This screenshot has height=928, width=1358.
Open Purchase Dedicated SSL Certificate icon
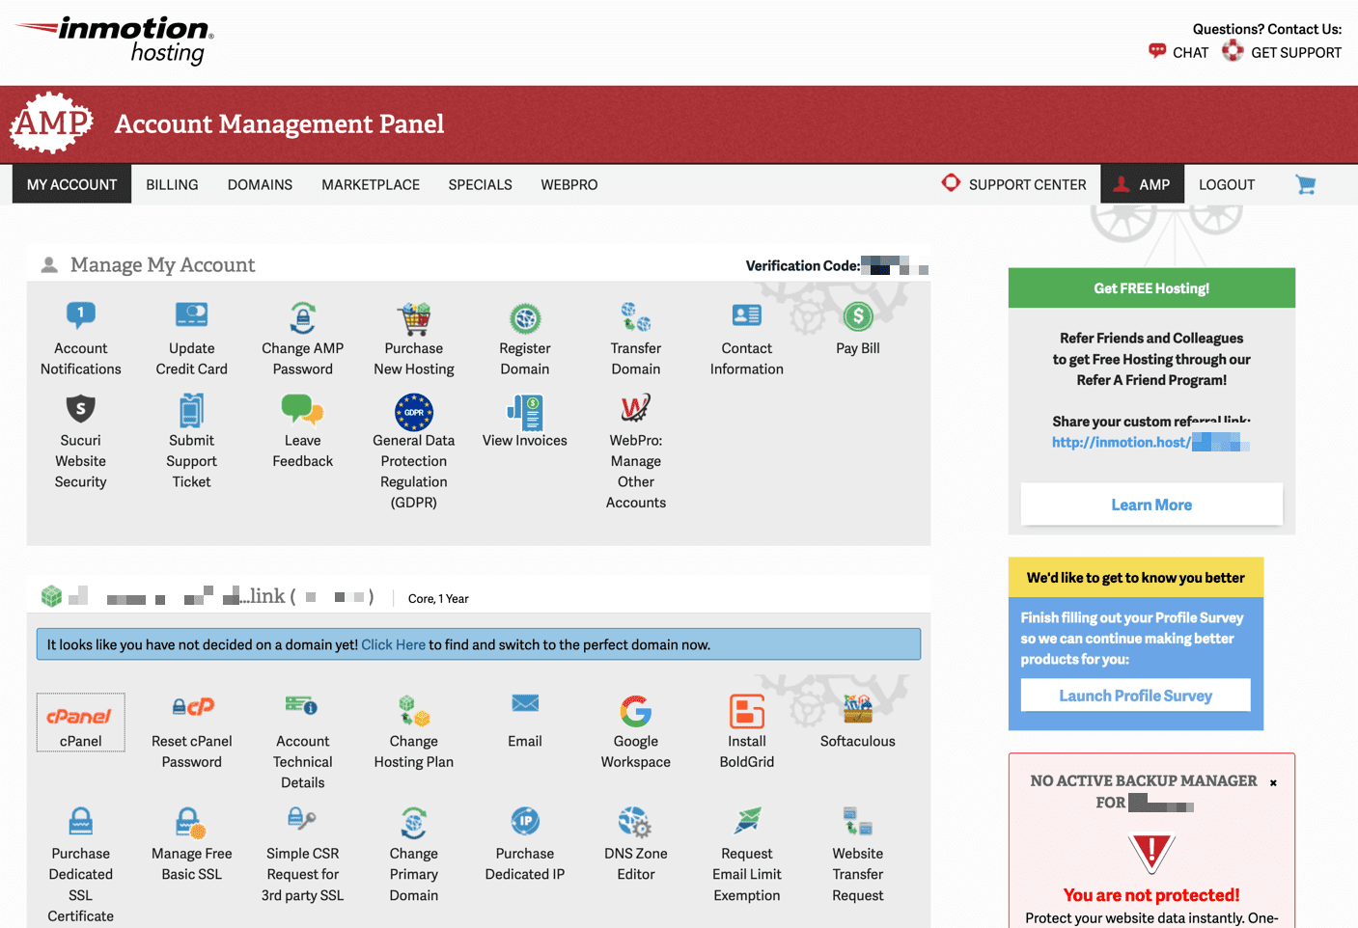(x=81, y=821)
